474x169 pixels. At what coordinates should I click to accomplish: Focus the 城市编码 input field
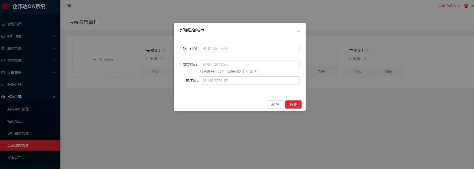point(249,64)
